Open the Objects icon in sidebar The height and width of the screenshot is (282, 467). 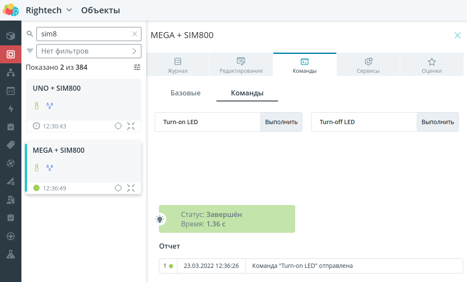coord(11,54)
